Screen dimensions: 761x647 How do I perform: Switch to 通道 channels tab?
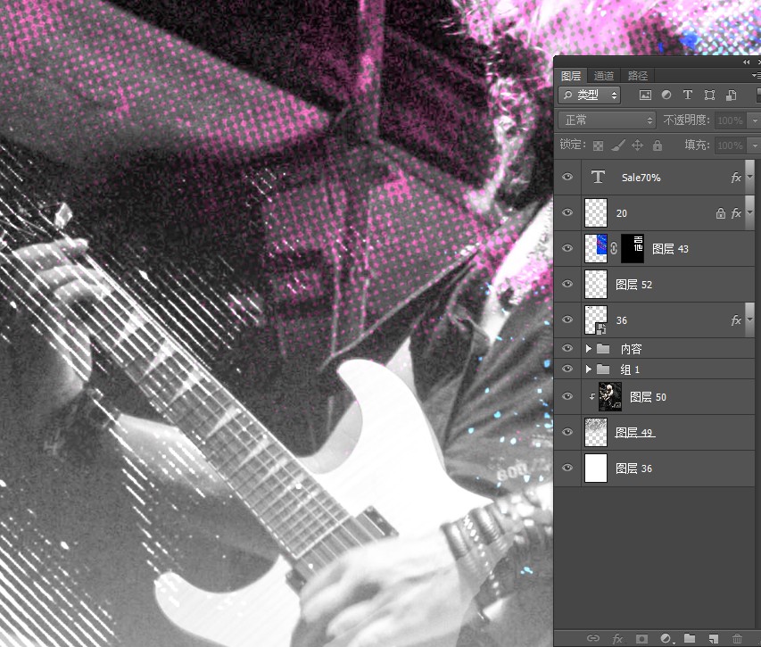(604, 76)
